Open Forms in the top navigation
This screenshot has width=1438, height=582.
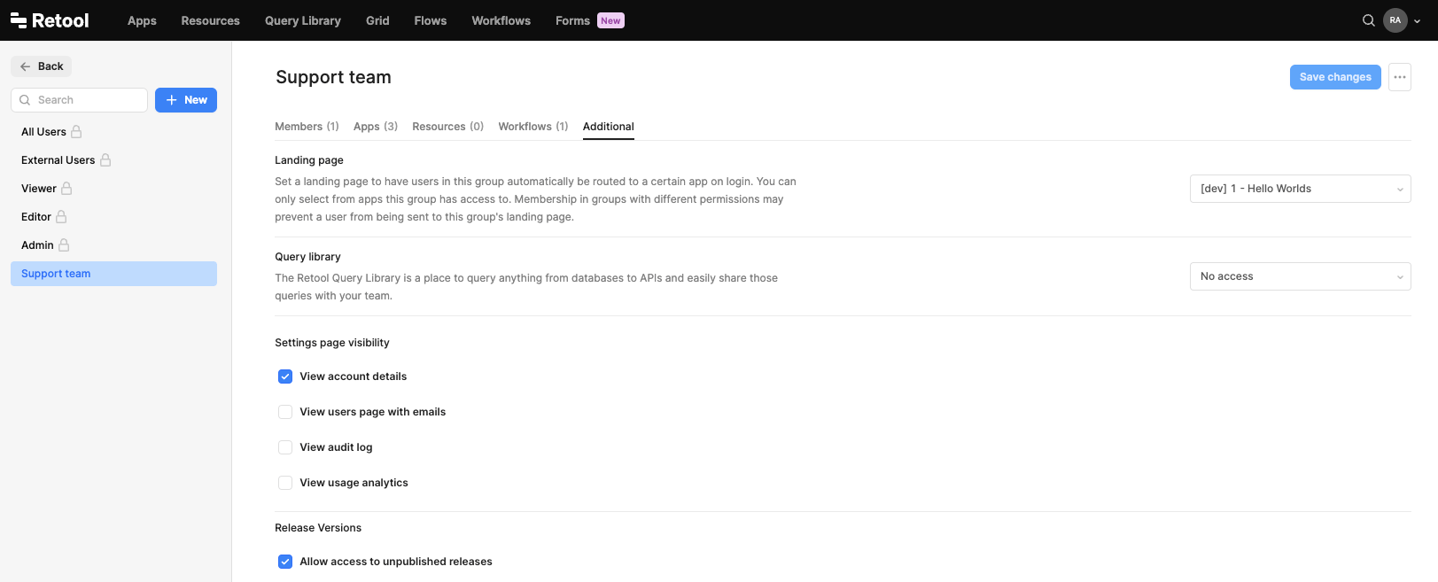click(572, 20)
